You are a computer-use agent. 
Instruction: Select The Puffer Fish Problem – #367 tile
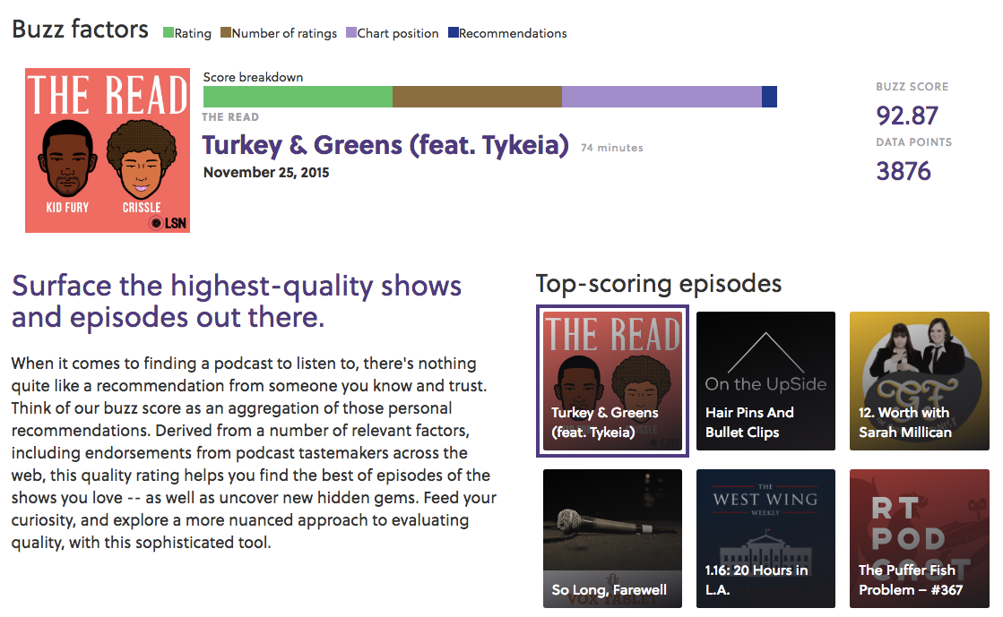click(920, 538)
